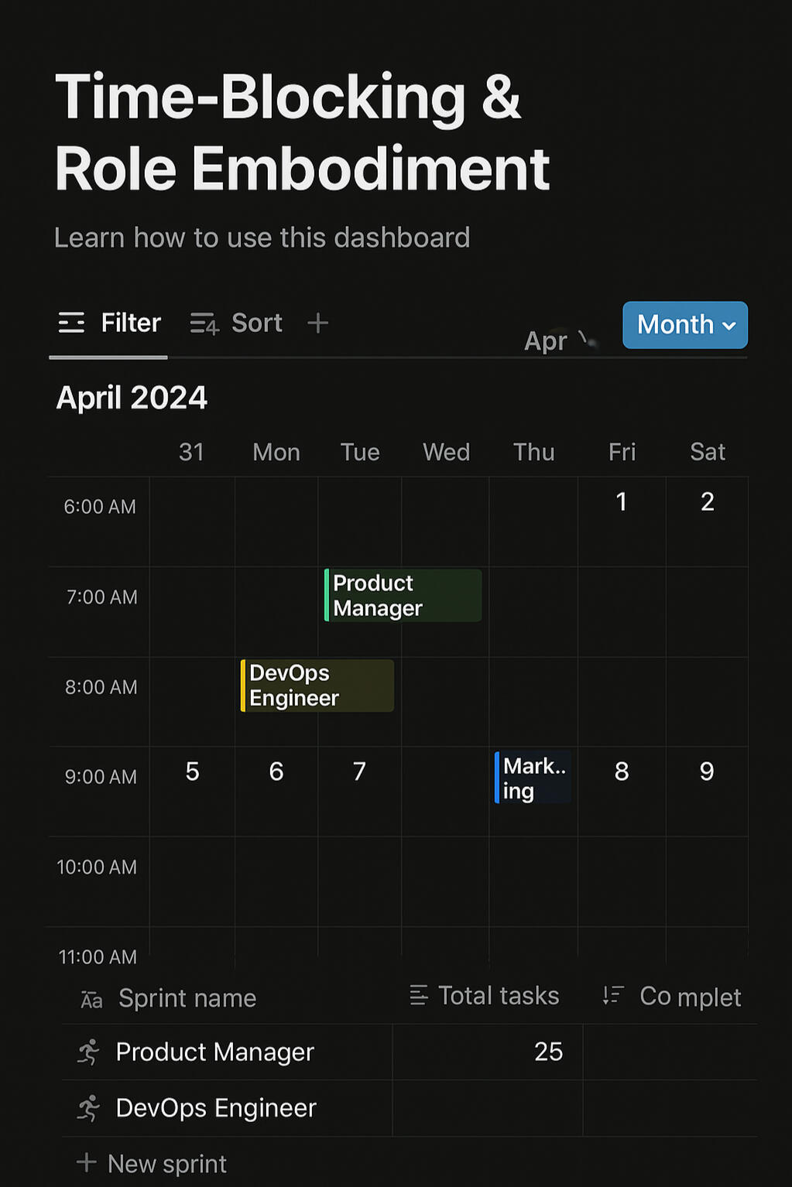Click the runner icon beside DevOps Engineer

pyautogui.click(x=89, y=1109)
